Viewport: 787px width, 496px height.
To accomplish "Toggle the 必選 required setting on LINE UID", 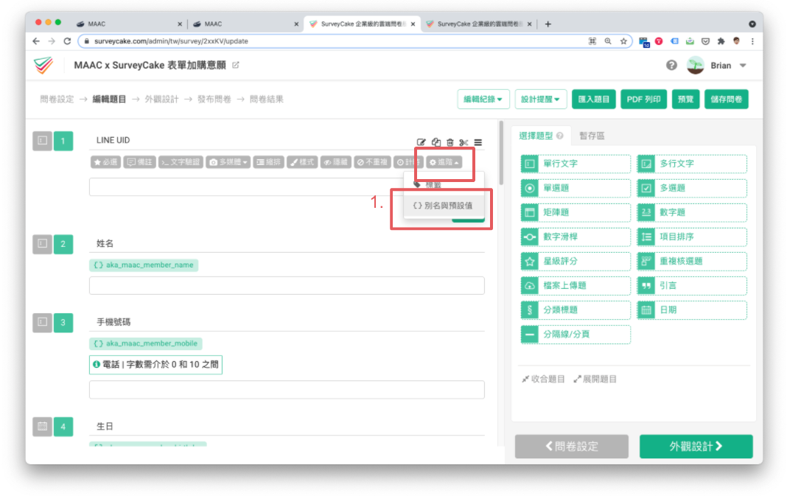I will coord(105,163).
